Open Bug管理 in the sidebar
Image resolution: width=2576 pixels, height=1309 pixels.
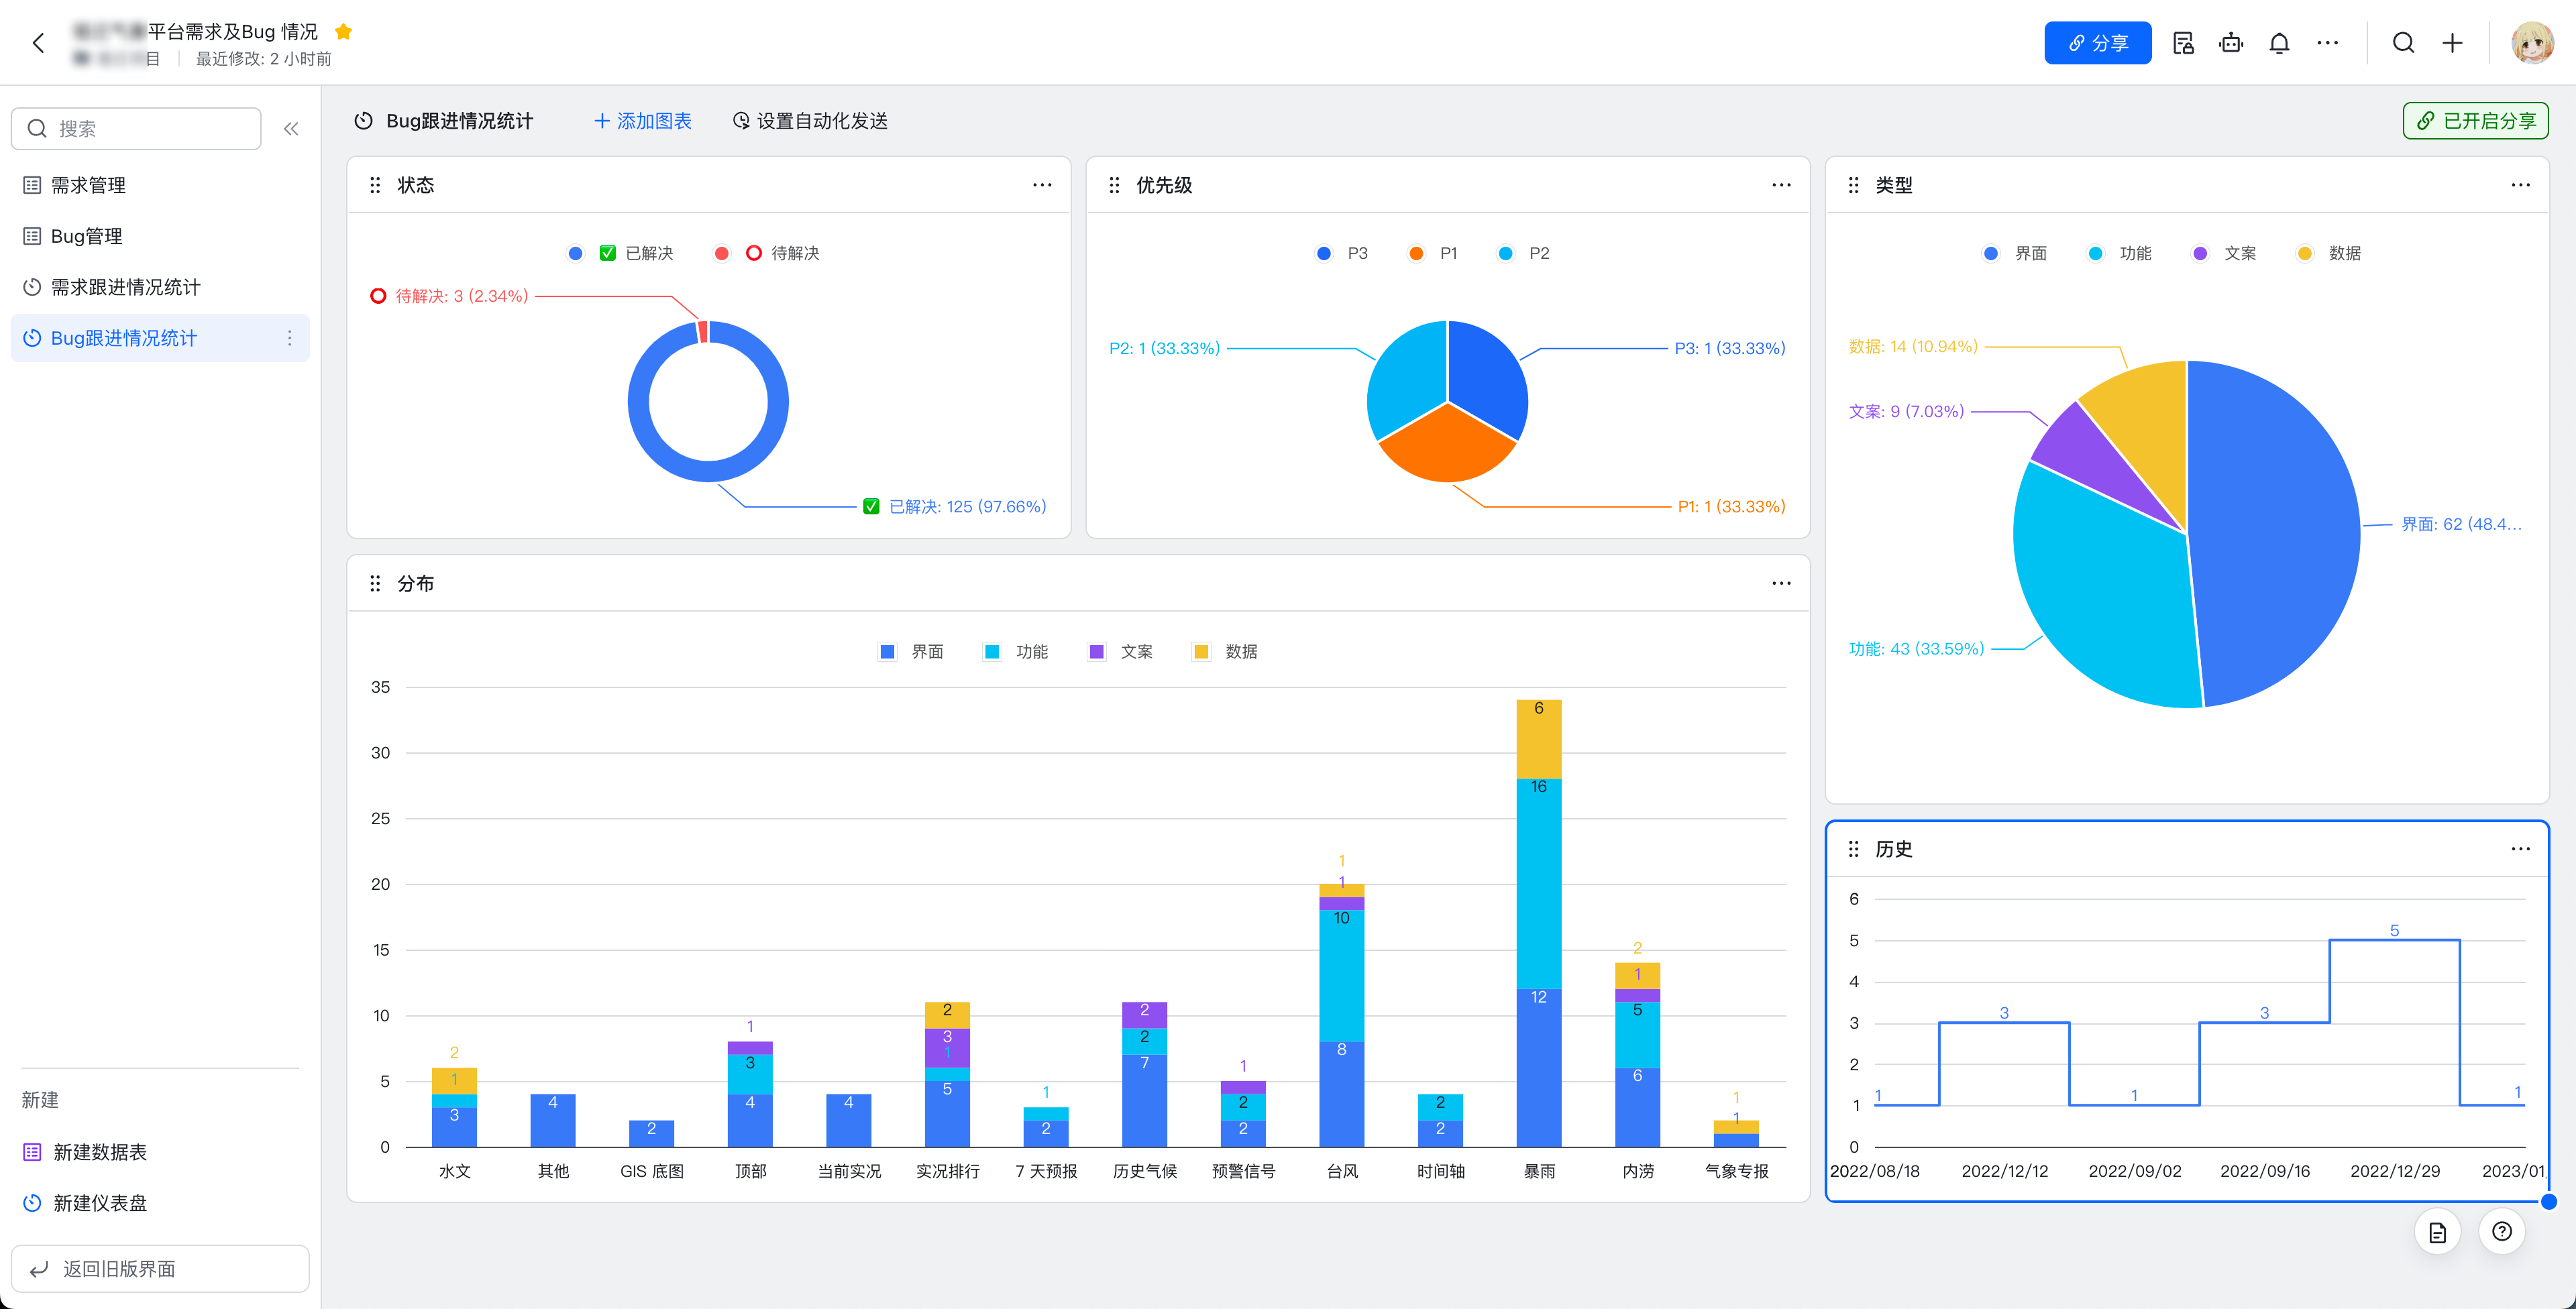point(87,236)
